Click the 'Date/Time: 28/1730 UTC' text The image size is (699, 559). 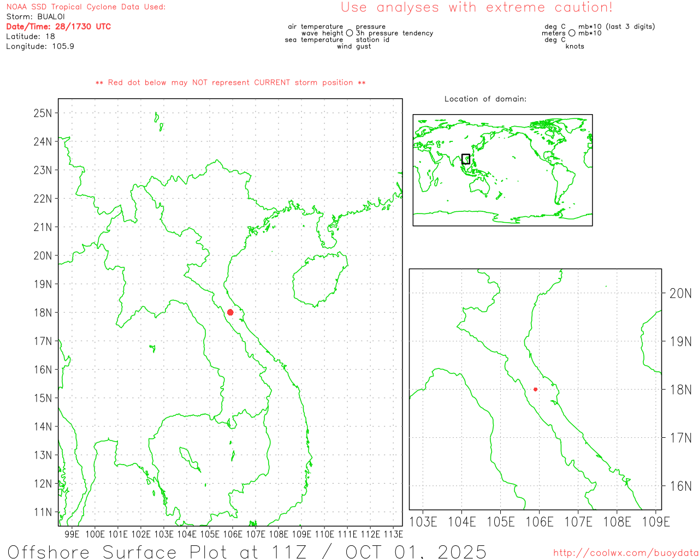[x=58, y=27]
